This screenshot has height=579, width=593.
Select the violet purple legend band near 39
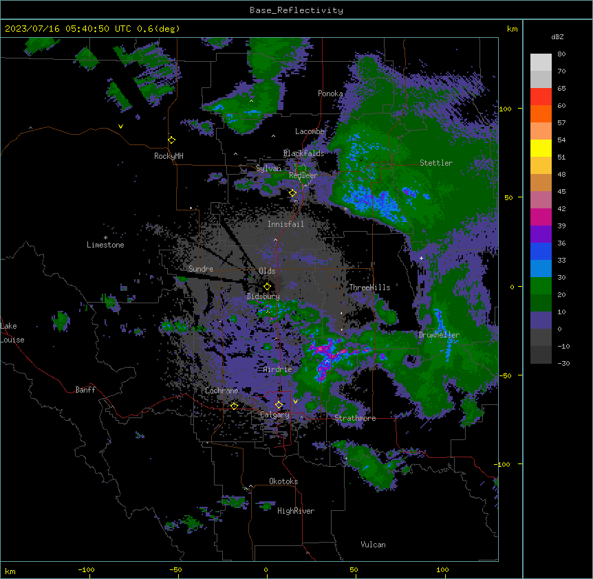pos(541,234)
